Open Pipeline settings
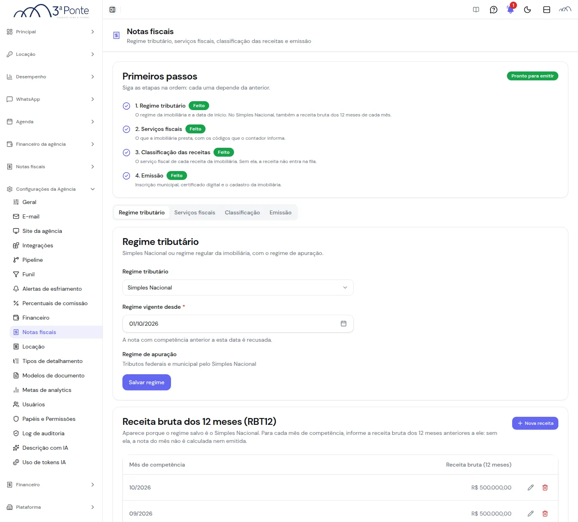This screenshot has width=578, height=522. point(56,260)
